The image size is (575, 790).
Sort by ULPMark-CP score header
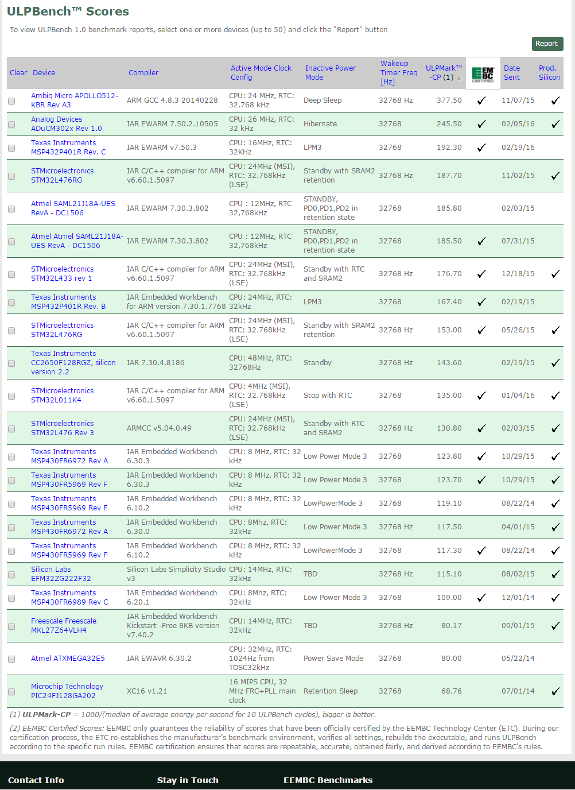[x=444, y=73]
